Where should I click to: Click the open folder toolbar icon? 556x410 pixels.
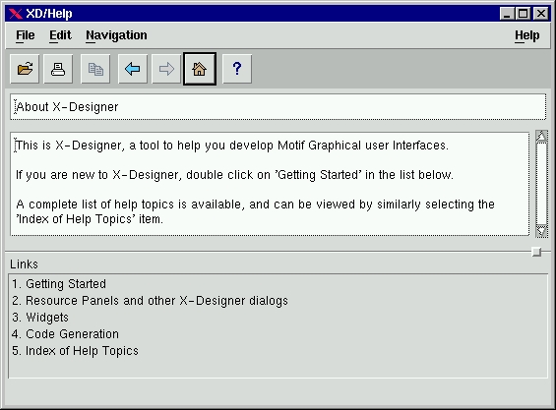pyautogui.click(x=25, y=69)
